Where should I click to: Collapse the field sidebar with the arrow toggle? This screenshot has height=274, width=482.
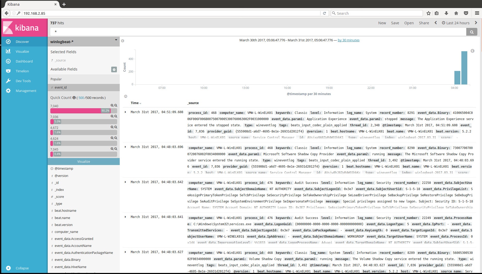pyautogui.click(x=123, y=41)
